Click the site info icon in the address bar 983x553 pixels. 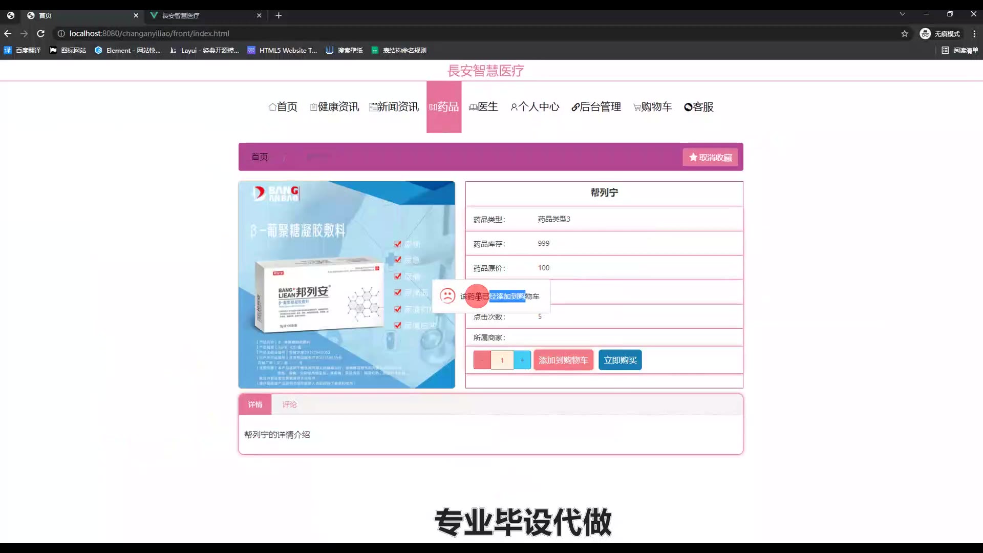point(61,33)
